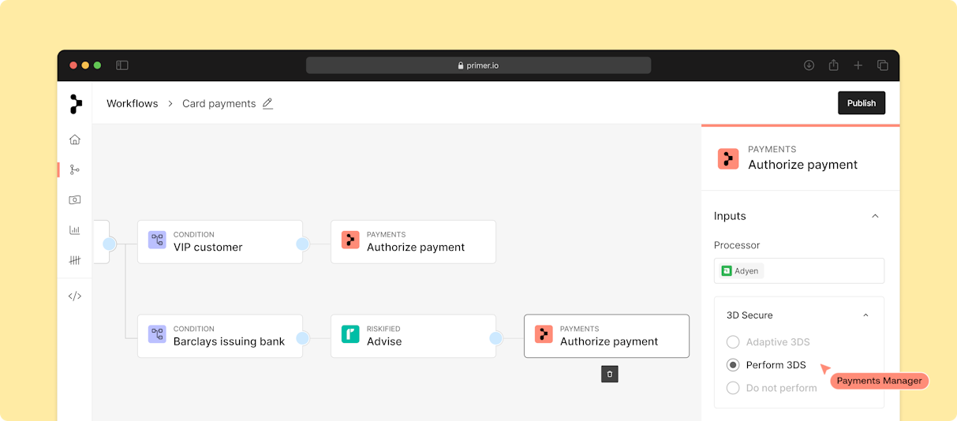957x421 pixels.
Task: Click the Adyen logo in Processor field
Action: pos(727,271)
